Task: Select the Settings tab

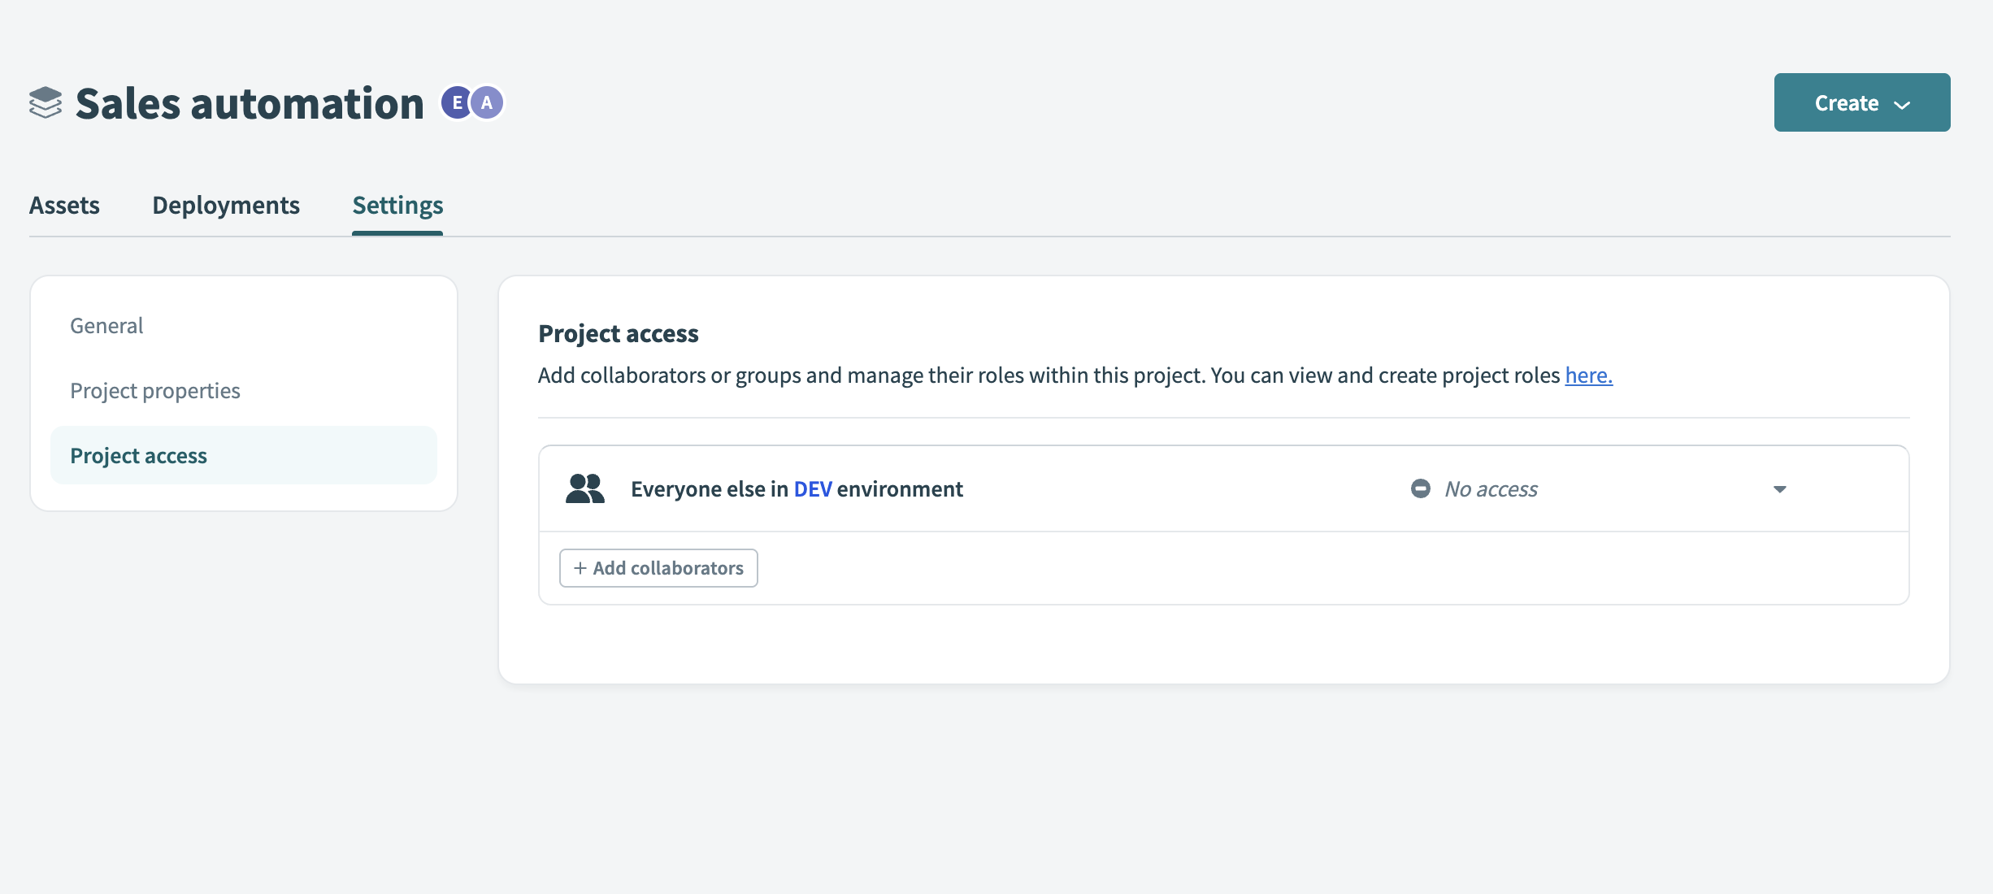Action: (x=397, y=206)
